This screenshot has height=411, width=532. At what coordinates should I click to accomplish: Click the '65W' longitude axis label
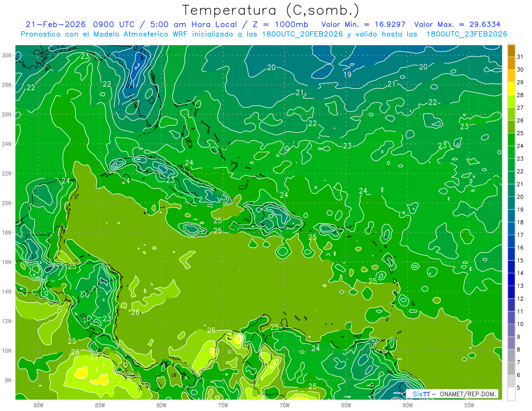pyautogui.click(x=346, y=405)
